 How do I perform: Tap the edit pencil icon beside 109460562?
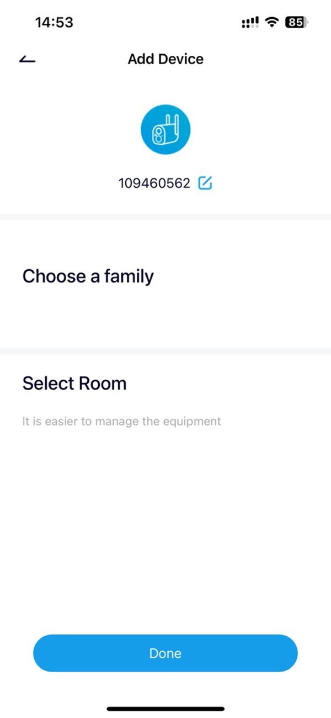pyautogui.click(x=205, y=183)
